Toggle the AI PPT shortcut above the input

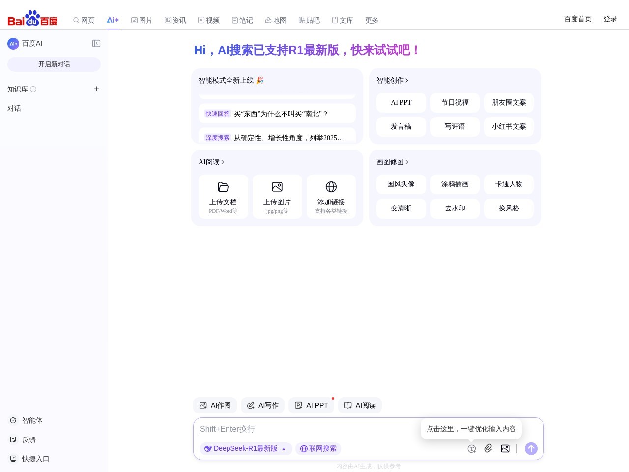(311, 405)
